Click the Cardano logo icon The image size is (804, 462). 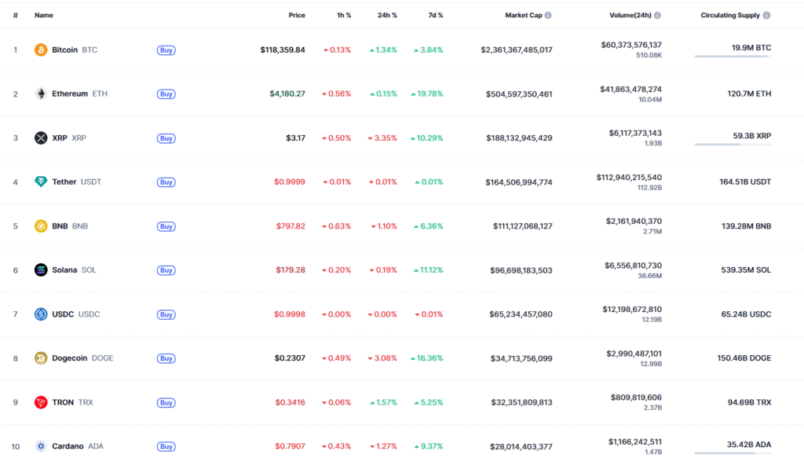point(41,446)
